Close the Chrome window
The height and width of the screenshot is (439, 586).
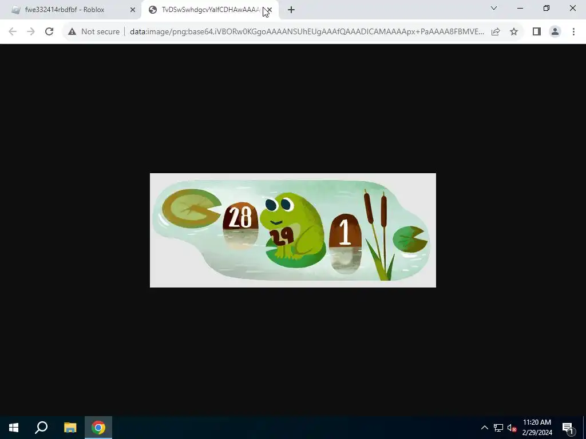[572, 8]
